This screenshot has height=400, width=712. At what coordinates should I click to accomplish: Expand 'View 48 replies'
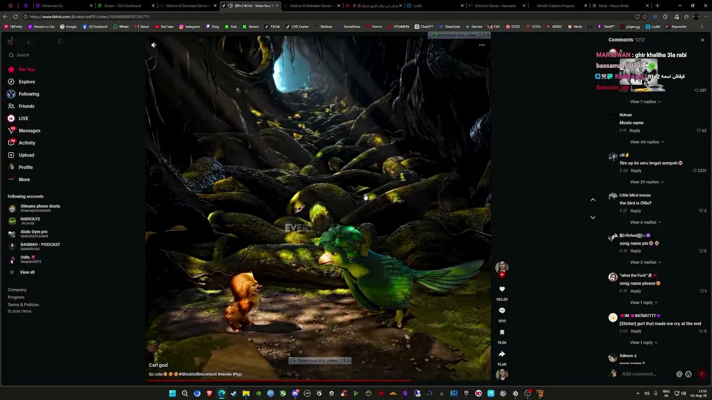pyautogui.click(x=647, y=142)
